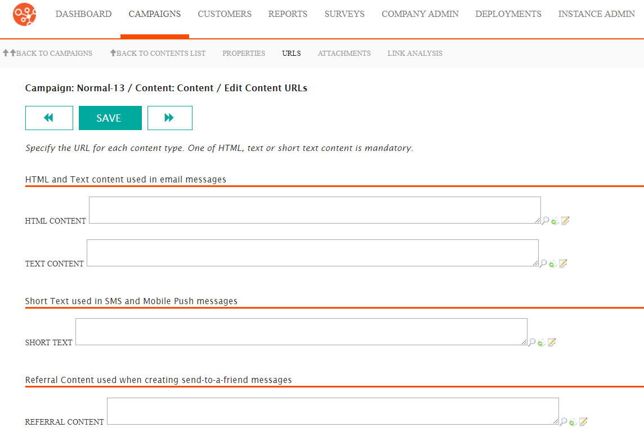Click the pencil edit icon for Text Content
The height and width of the screenshot is (432, 644).
(x=563, y=264)
